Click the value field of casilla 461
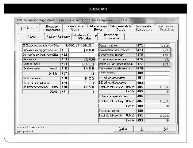This screenshot has width=193, height=148. click(x=81, y=50)
